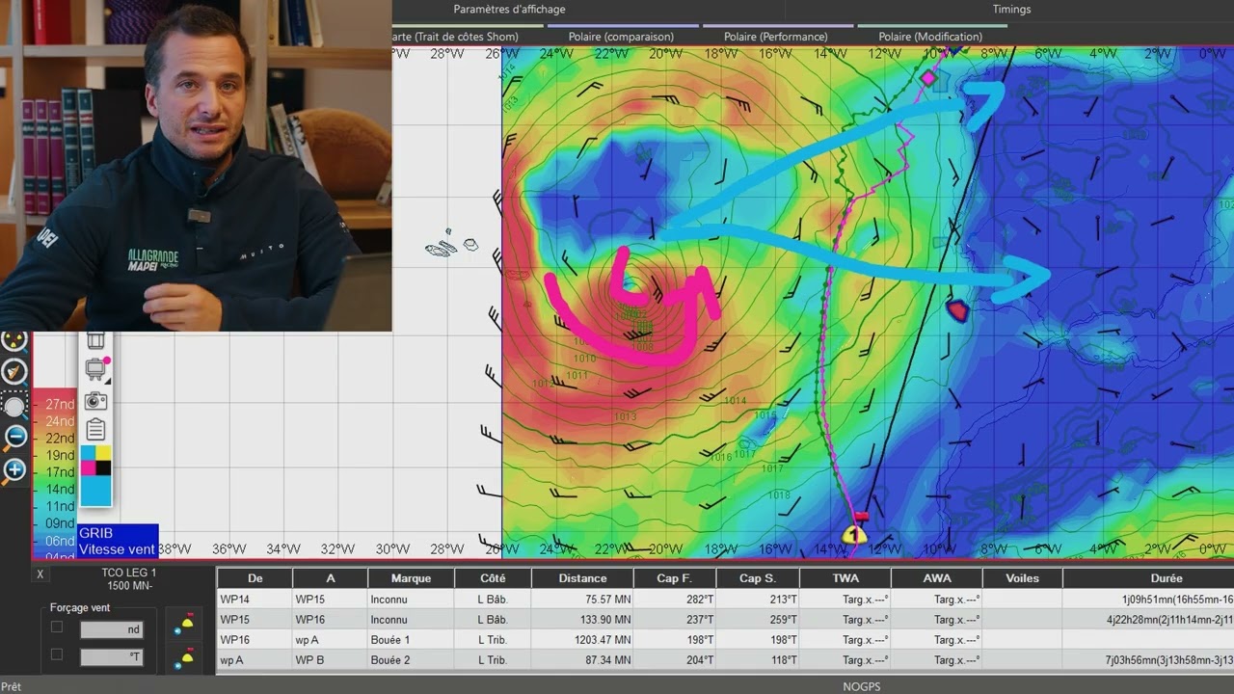The width and height of the screenshot is (1234, 694).
Task: Click the 'Prêt' status bar text
Action: [x=12, y=686]
